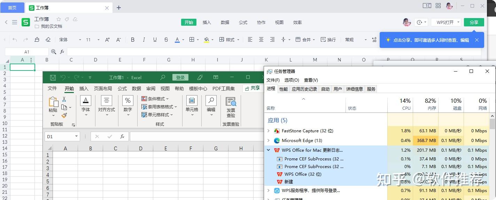Click the green 分享 share button in WPS
Screen dimensions: 496x200
point(474,22)
